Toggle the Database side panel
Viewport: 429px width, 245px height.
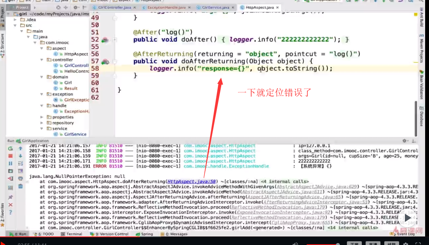pos(422,116)
